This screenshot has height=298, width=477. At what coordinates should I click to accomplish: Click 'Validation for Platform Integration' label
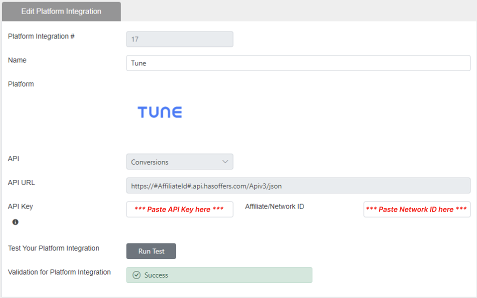point(59,272)
